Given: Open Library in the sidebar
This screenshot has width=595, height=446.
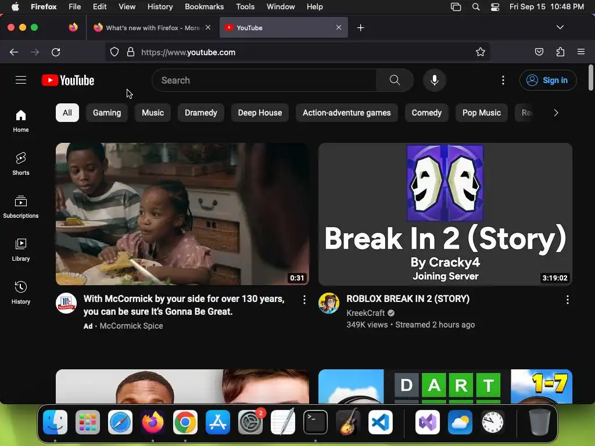Looking at the screenshot, I should 21,250.
